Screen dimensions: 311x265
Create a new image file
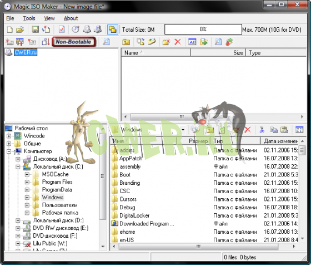tap(10, 30)
